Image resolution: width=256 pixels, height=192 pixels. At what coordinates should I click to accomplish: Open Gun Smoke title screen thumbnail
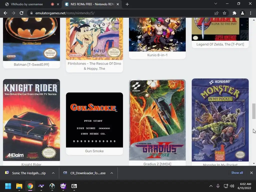click(x=94, y=120)
